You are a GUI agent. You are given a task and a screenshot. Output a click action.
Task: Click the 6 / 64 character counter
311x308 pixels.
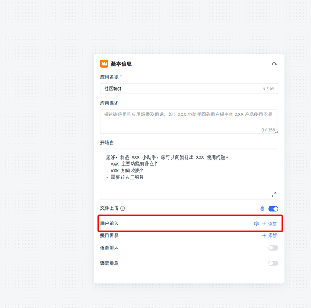(x=269, y=89)
